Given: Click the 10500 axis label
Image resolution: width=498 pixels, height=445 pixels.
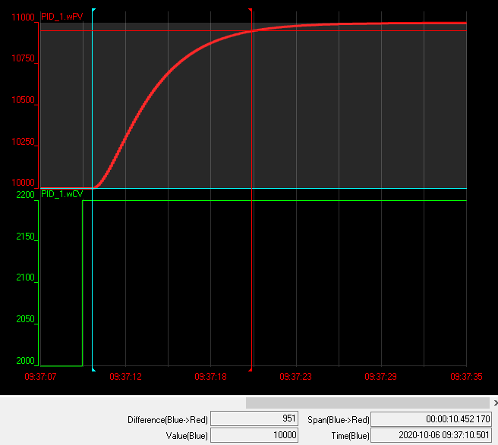Looking at the screenshot, I should pos(23,100).
